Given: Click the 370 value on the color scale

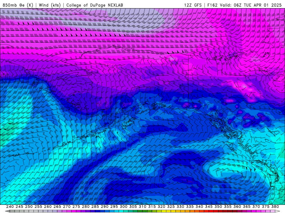Looking at the screenshot, I should click(x=256, y=207).
